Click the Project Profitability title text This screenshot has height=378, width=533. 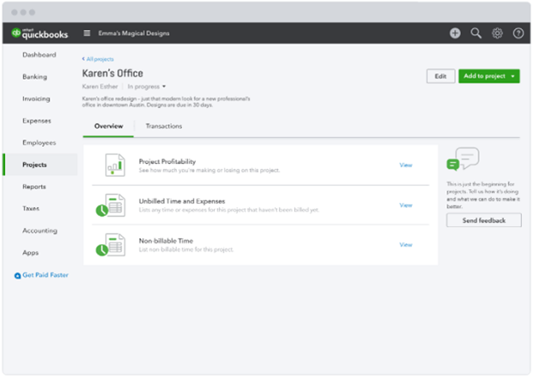click(168, 162)
